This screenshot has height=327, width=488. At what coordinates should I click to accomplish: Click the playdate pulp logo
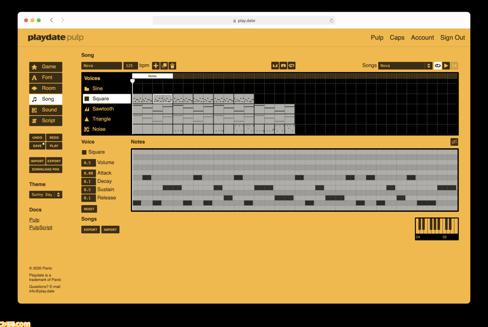(56, 37)
